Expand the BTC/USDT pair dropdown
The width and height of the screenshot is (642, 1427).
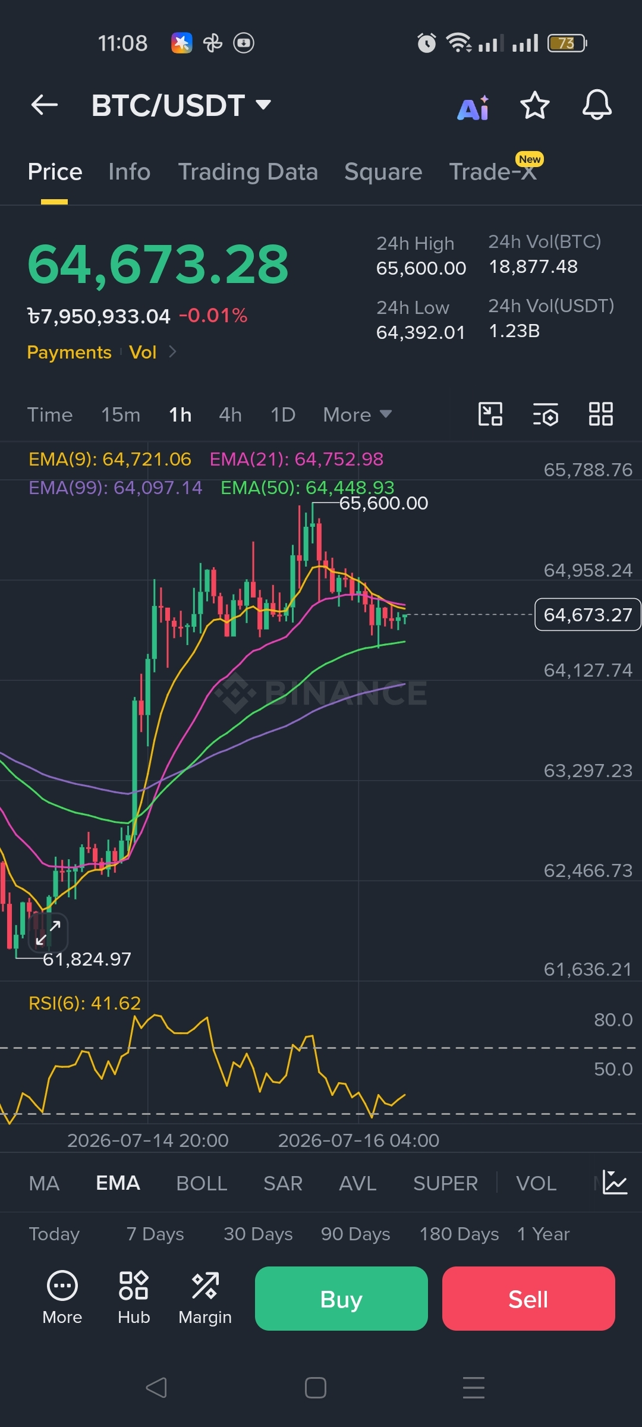coord(263,105)
